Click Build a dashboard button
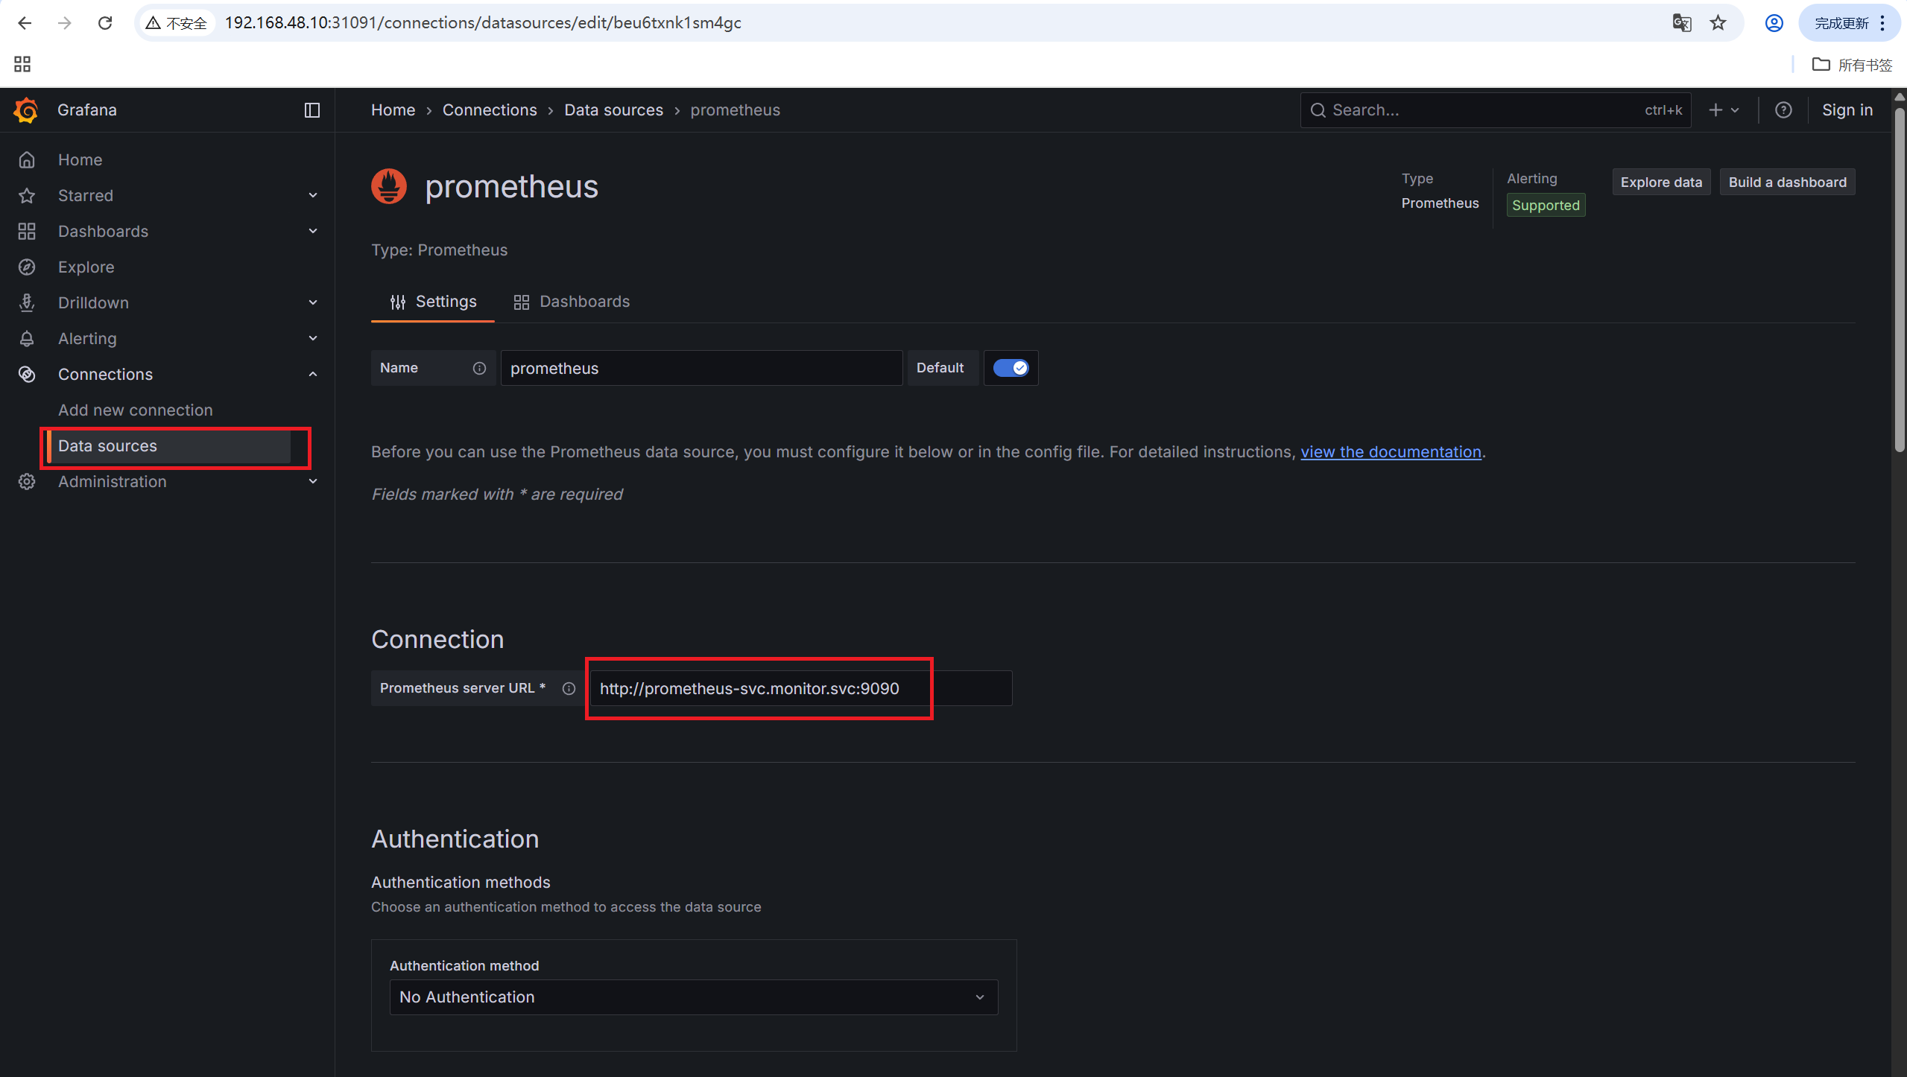1907x1077 pixels. click(x=1787, y=182)
